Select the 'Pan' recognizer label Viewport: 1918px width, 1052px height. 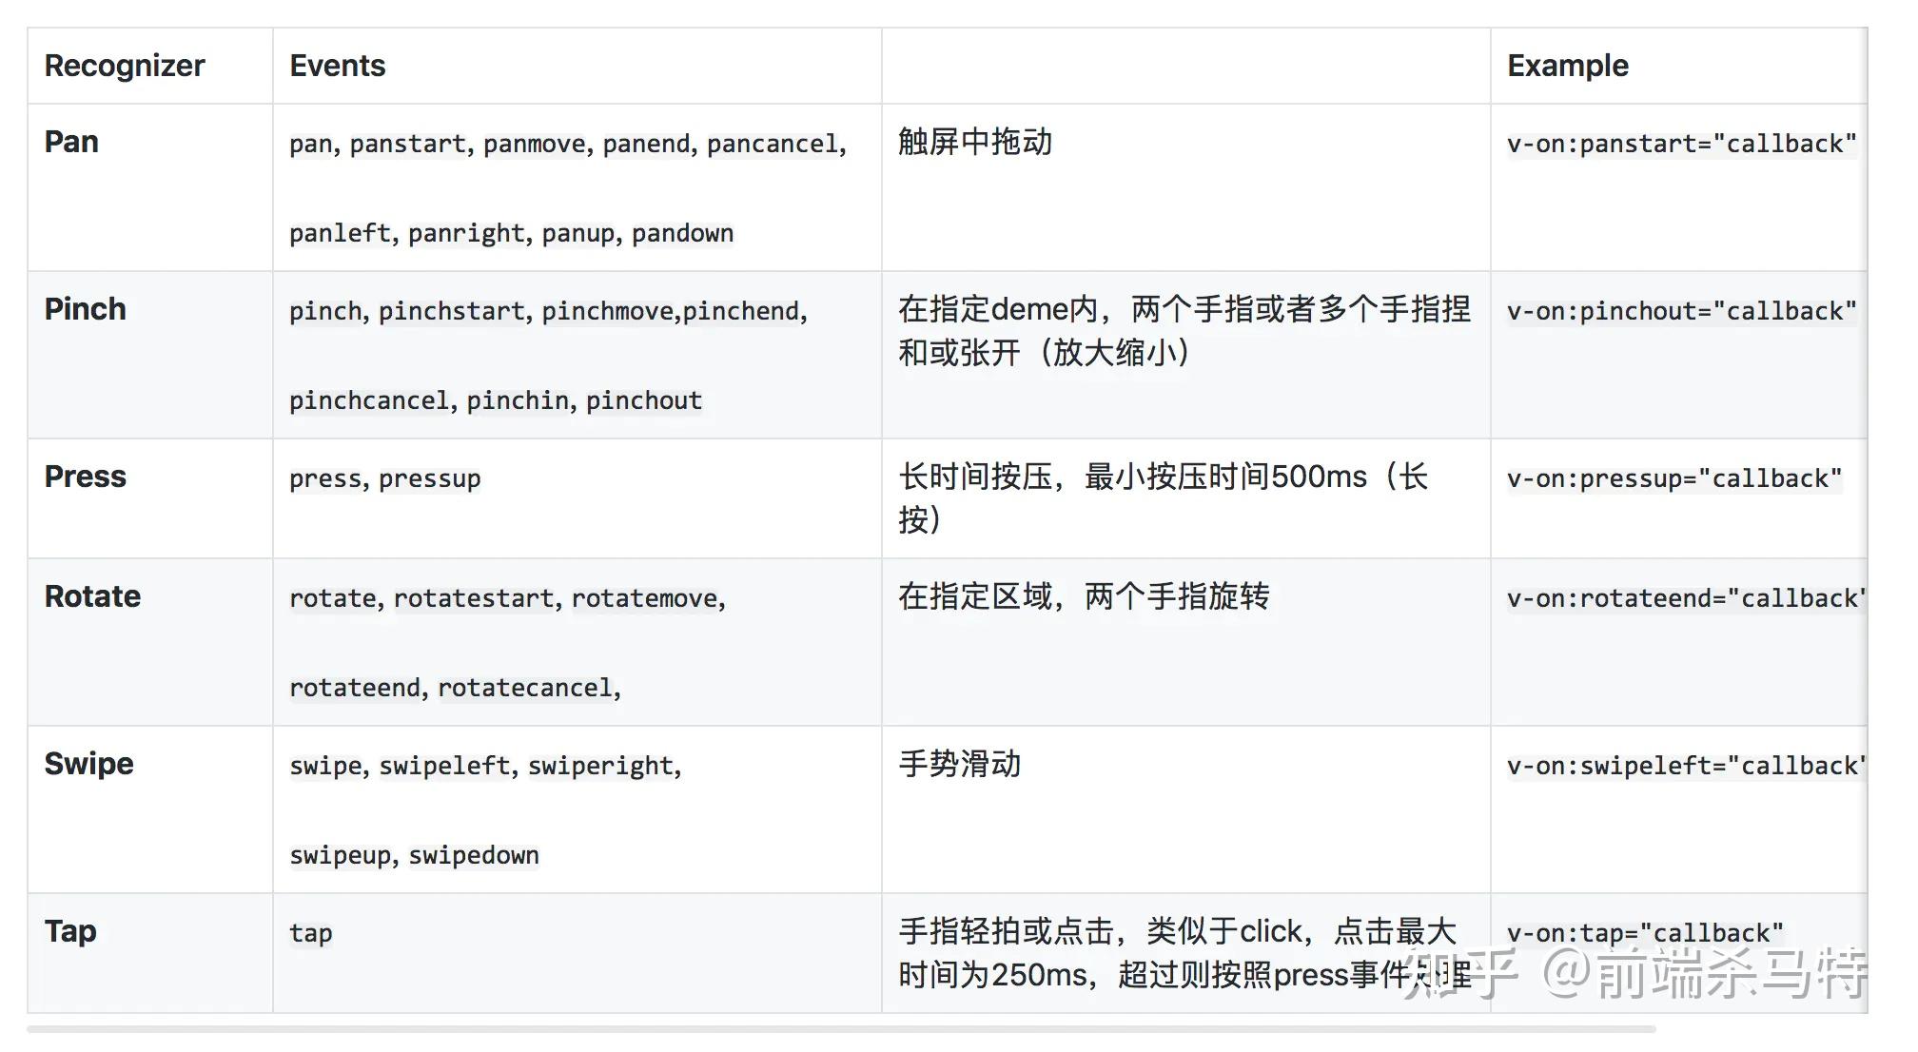(70, 141)
